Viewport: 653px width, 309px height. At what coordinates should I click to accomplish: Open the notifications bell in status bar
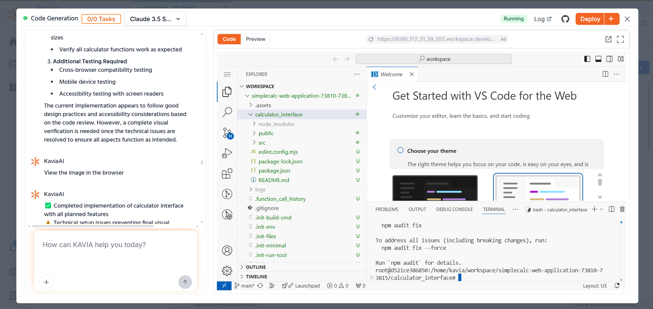coord(617,286)
